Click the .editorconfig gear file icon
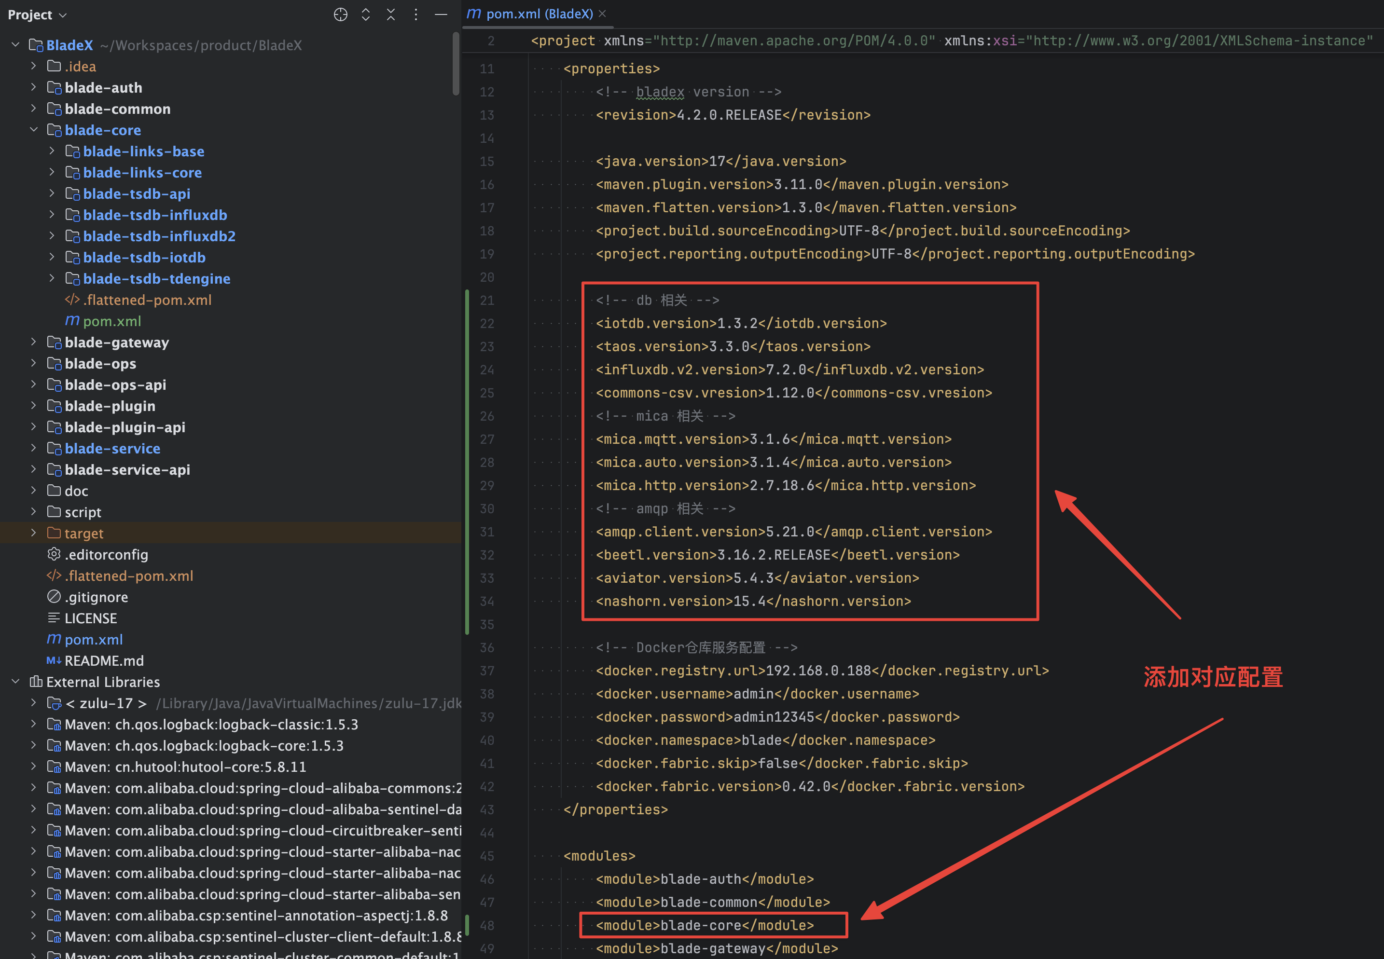 click(54, 554)
